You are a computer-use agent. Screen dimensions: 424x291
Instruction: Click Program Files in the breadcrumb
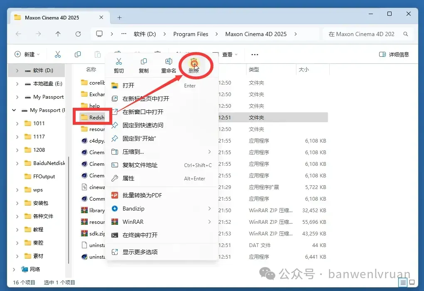pos(191,34)
